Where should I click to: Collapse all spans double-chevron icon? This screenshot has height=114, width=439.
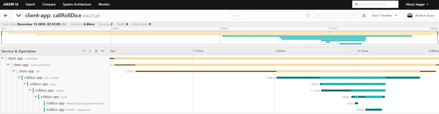click(x=96, y=51)
